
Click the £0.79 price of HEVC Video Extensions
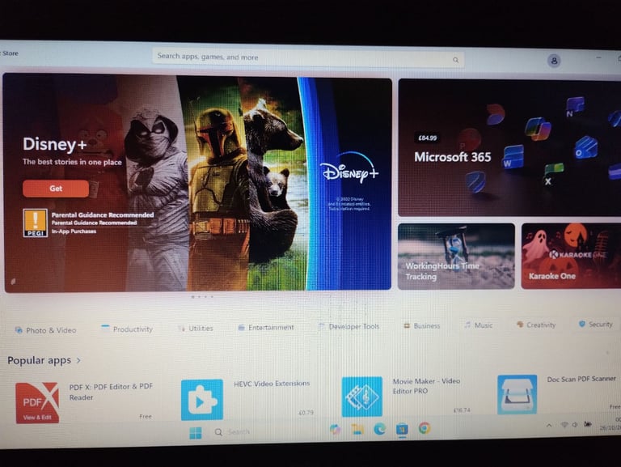click(x=306, y=413)
